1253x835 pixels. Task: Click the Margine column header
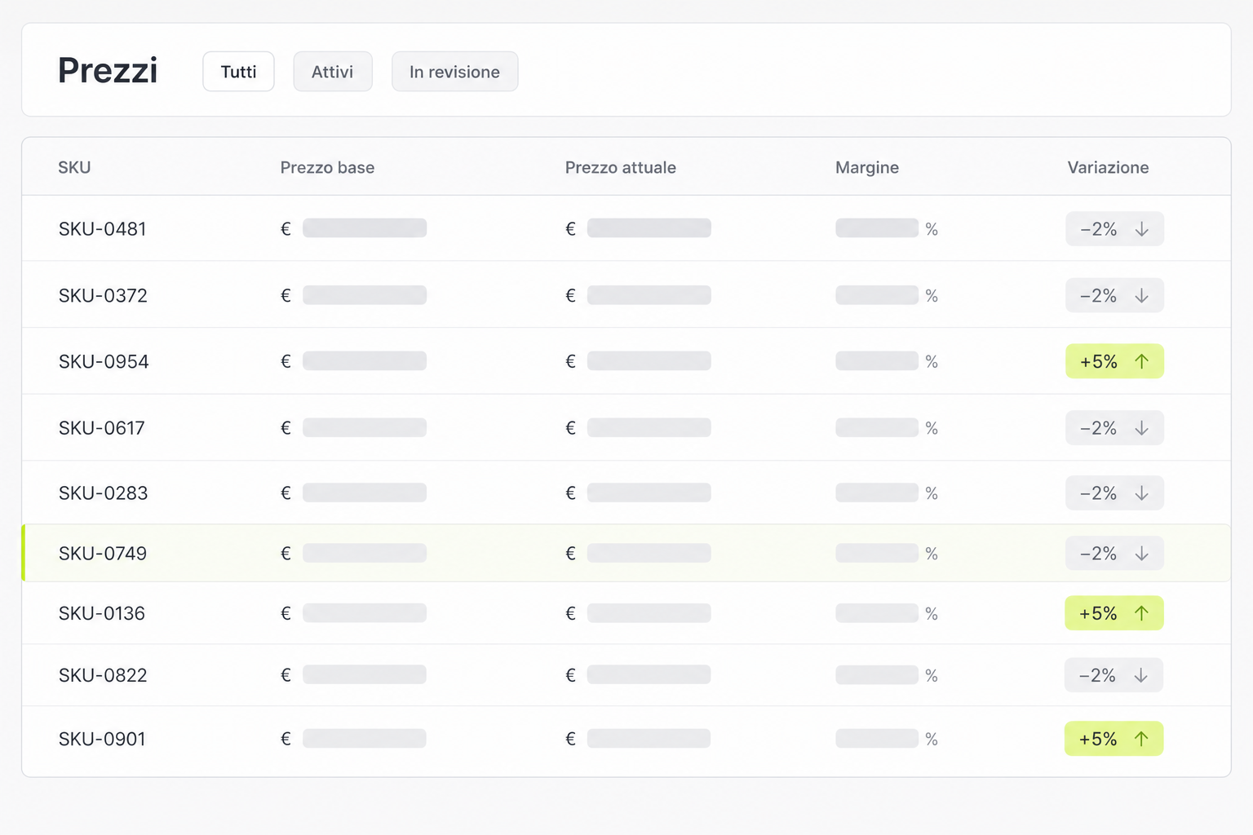[867, 167]
